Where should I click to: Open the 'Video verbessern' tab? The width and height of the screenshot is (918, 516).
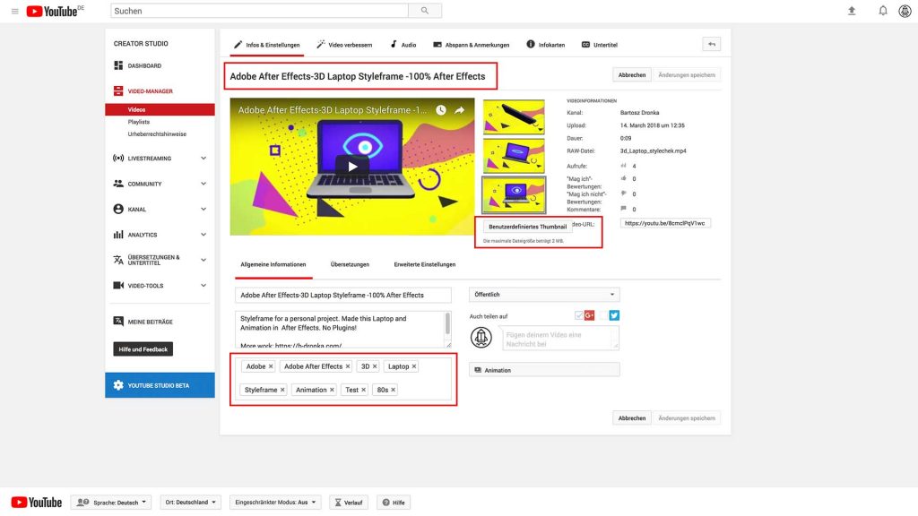(345, 45)
